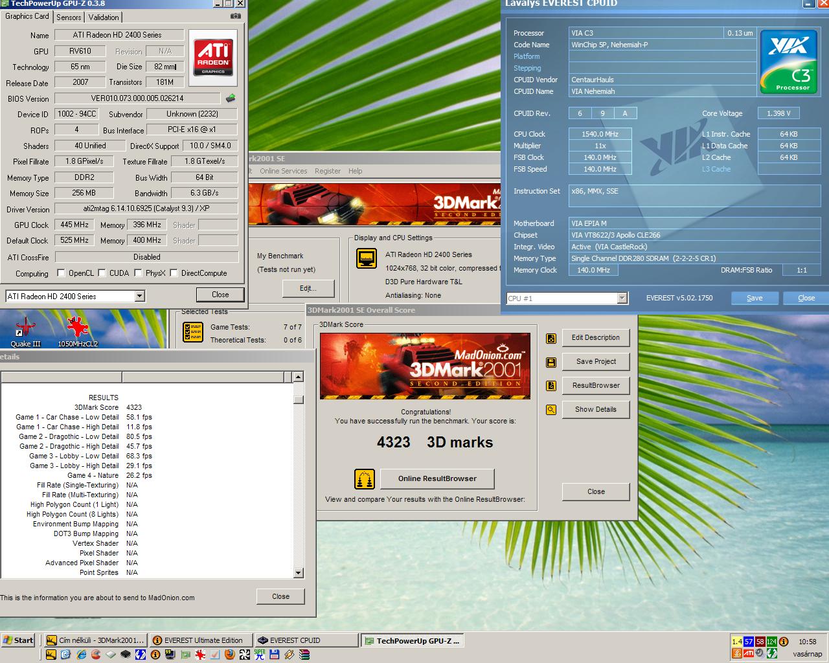Click the Edit... button under My Benchmark
Image resolution: width=829 pixels, height=663 pixels.
[308, 289]
